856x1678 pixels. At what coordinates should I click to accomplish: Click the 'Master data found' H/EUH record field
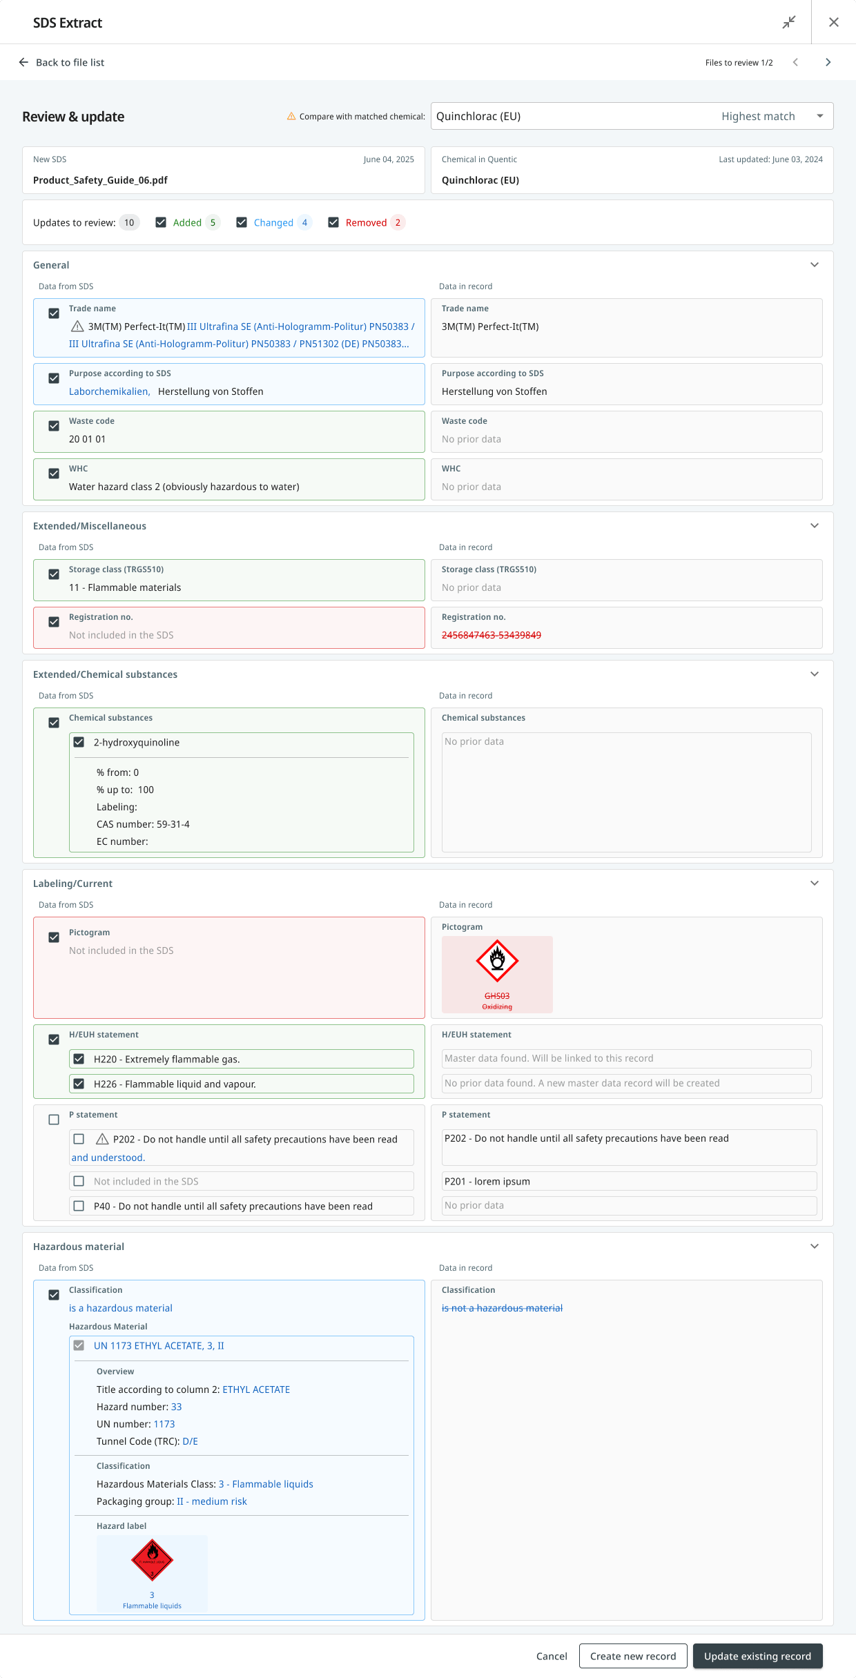pyautogui.click(x=626, y=1058)
